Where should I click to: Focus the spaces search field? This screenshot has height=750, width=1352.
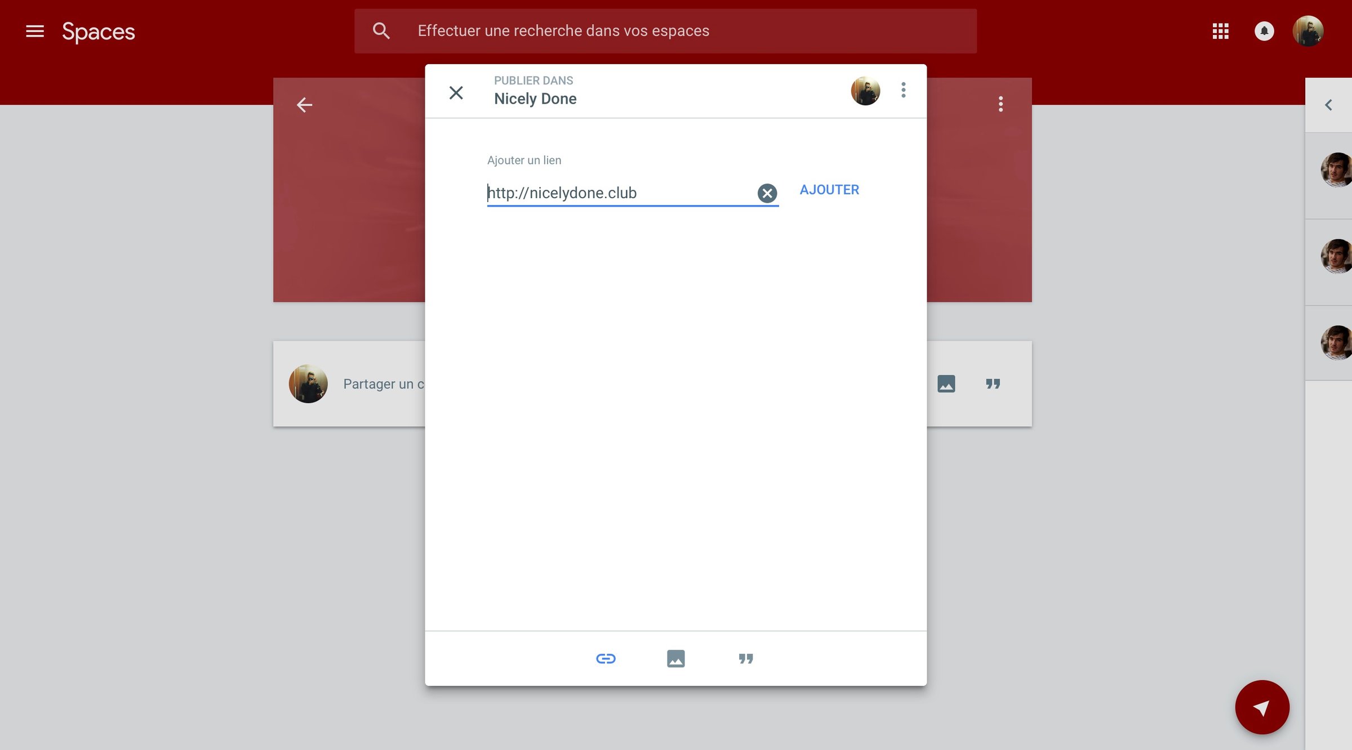pos(665,31)
